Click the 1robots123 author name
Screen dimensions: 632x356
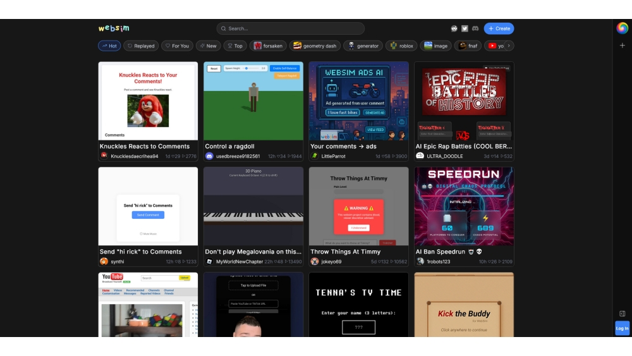pyautogui.click(x=439, y=262)
